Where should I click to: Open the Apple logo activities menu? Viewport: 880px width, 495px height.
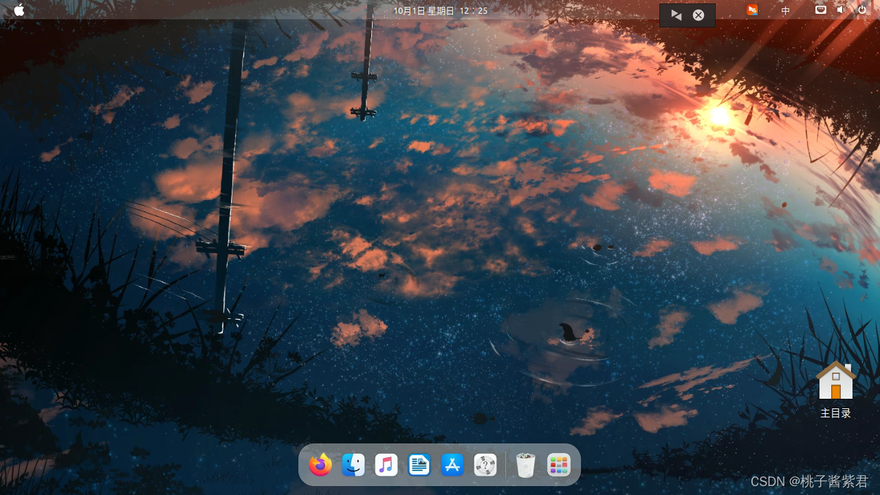tap(19, 10)
